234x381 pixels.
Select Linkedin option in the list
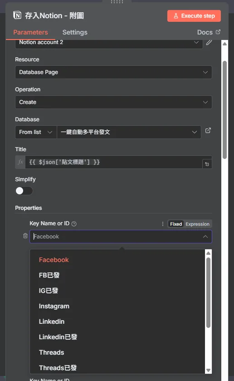pos(117,322)
